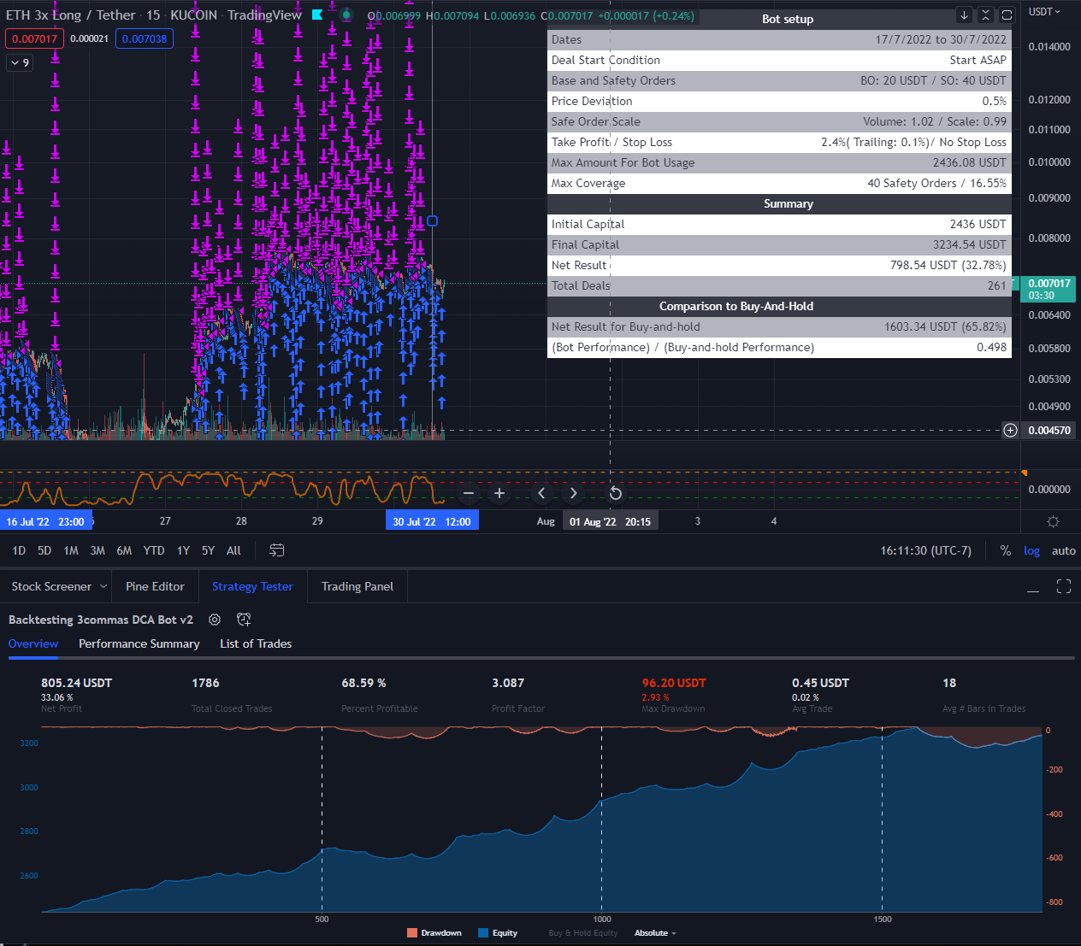The width and height of the screenshot is (1081, 946).
Task: Click the 3.087 Profit Factor value
Action: 508,683
